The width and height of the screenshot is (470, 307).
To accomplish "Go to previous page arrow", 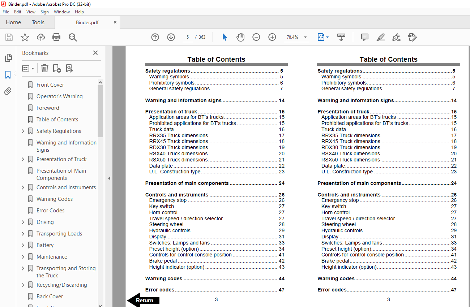I will pyautogui.click(x=155, y=37).
